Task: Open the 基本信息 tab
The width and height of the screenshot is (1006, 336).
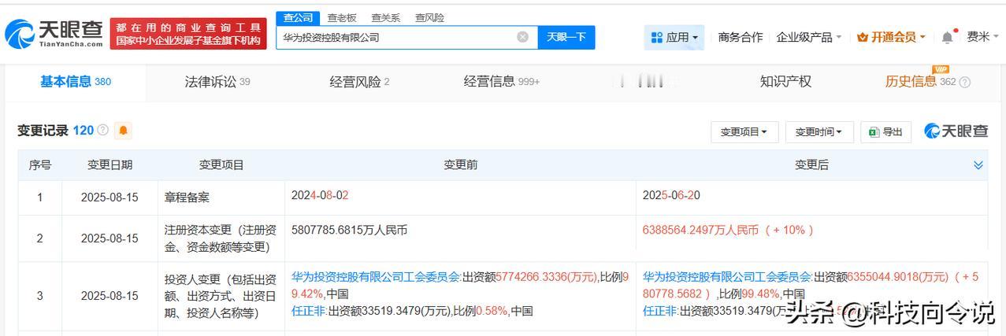Action: click(x=76, y=82)
